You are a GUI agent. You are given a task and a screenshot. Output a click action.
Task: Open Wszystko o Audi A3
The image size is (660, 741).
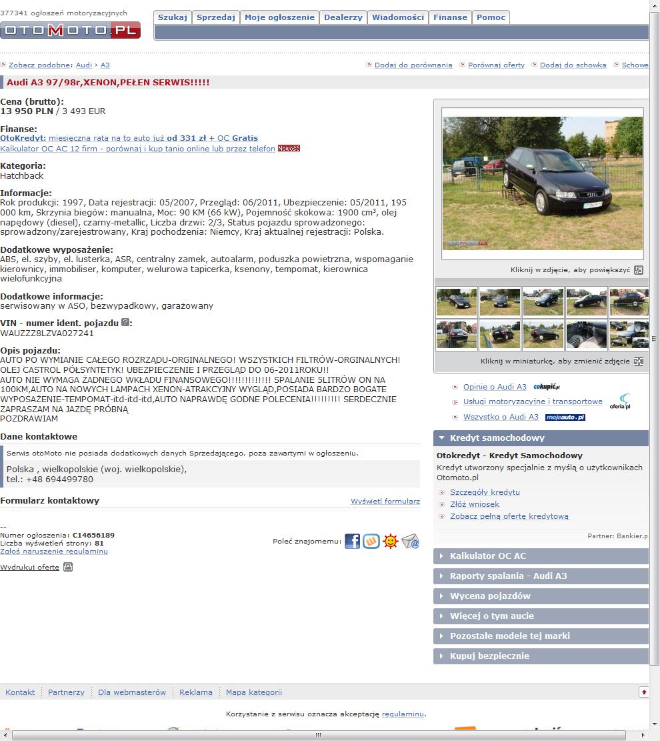click(x=501, y=417)
